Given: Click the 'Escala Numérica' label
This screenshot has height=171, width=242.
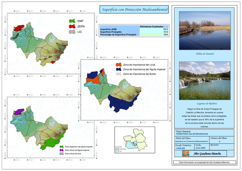Looking at the screenshot, I should 183,145.
